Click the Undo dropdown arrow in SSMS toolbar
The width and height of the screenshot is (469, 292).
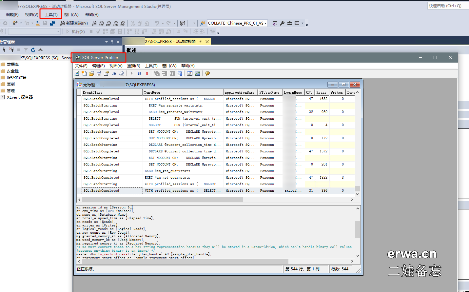163,23
